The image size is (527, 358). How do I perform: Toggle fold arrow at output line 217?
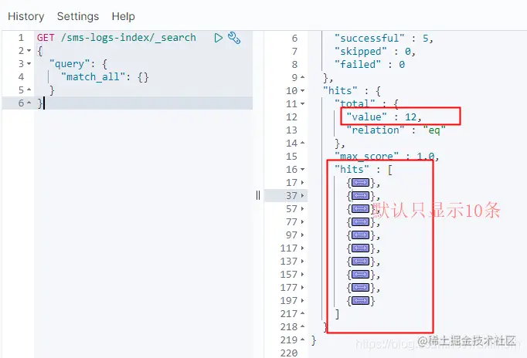(302, 313)
